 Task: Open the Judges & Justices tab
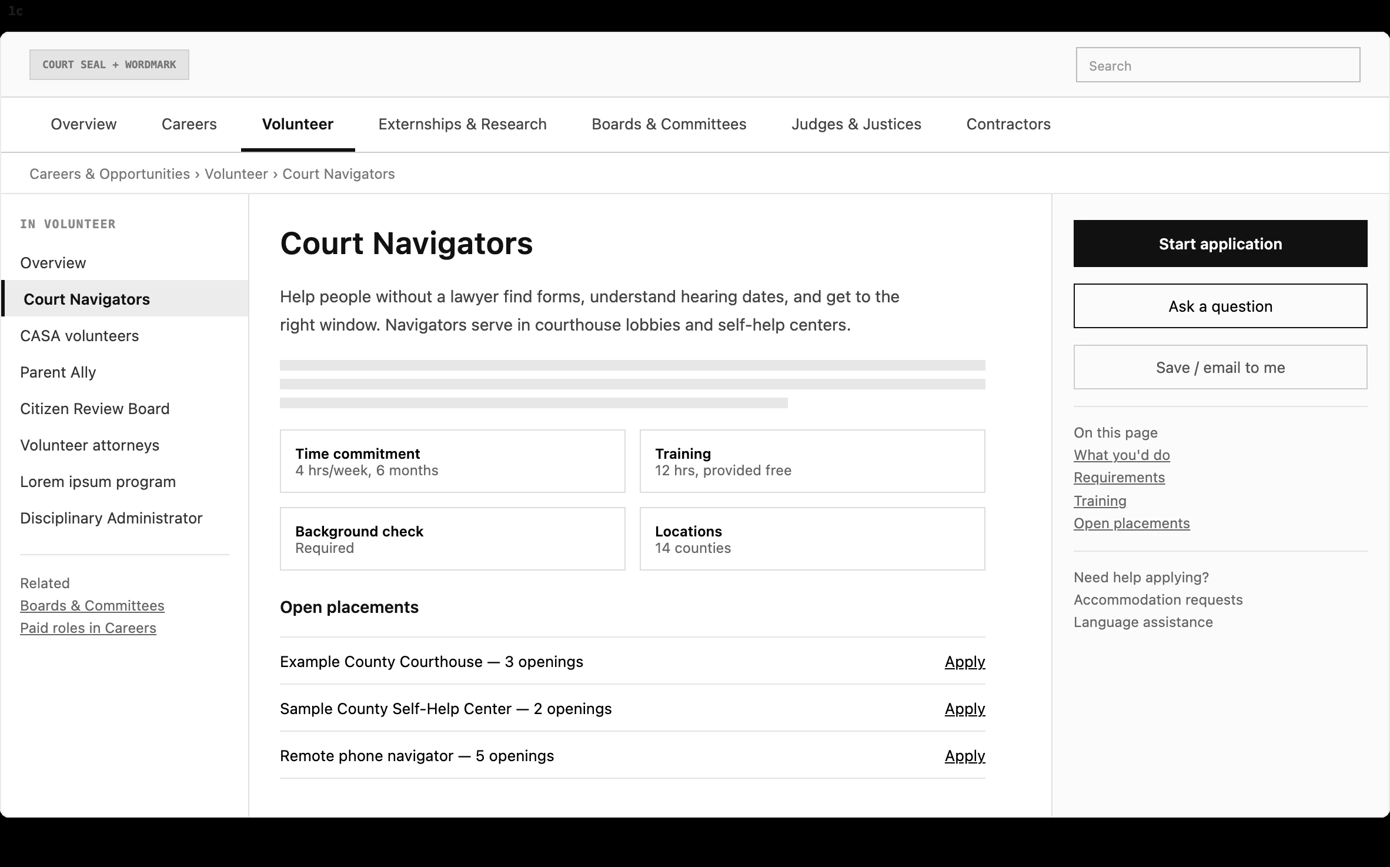(856, 124)
